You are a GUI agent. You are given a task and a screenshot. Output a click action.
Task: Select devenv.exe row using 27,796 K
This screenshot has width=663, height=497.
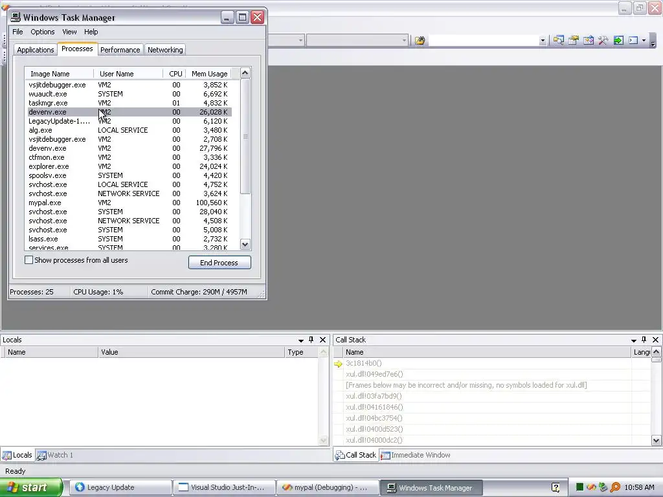129,148
